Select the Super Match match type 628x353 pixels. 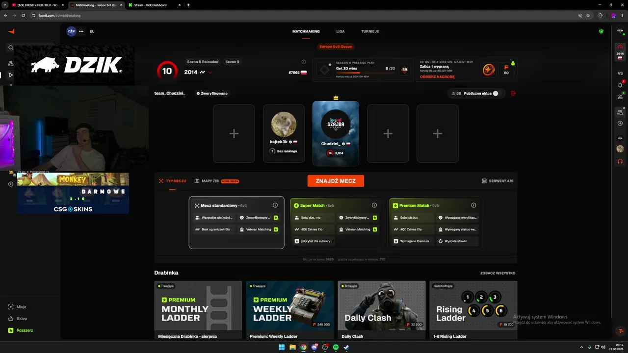point(336,223)
